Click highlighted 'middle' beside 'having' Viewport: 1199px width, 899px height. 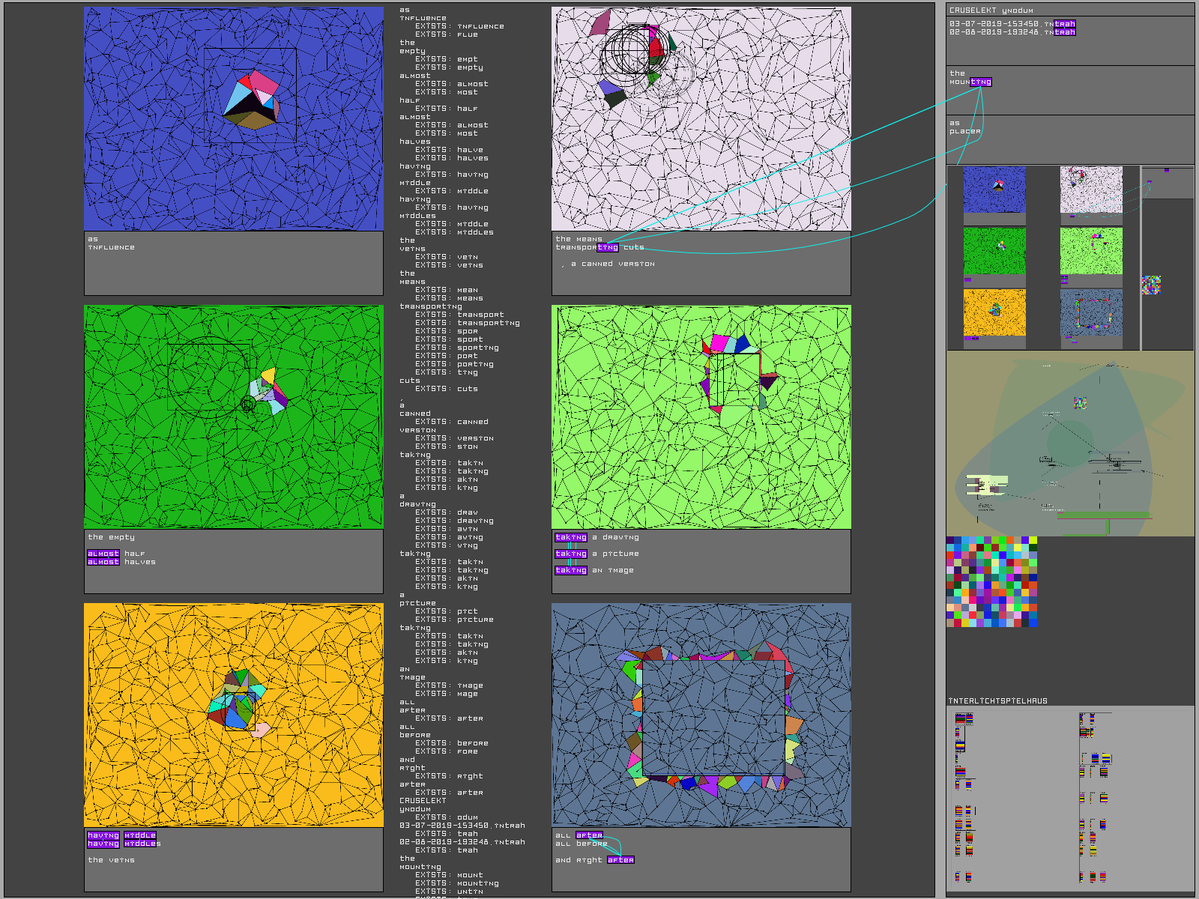tap(140, 835)
